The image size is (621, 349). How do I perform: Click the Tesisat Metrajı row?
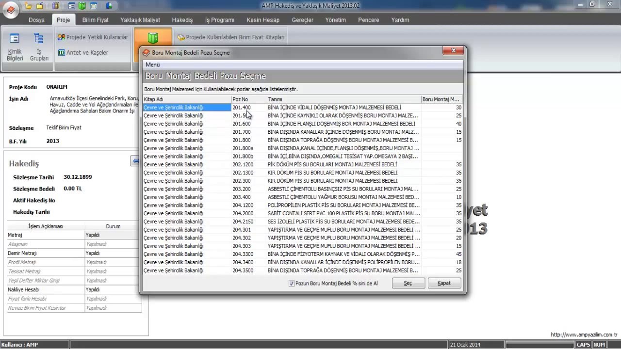point(74,271)
